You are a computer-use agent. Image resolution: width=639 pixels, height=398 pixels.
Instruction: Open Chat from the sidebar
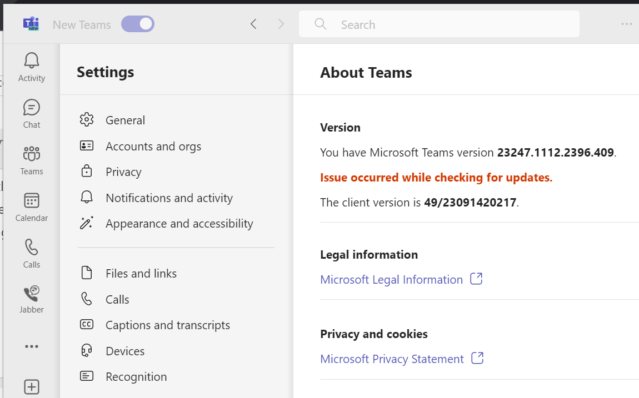[x=32, y=108]
